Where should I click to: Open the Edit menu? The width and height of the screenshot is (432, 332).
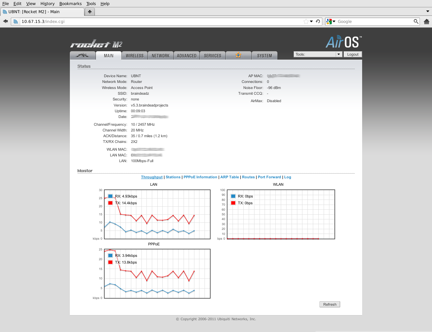[18, 4]
